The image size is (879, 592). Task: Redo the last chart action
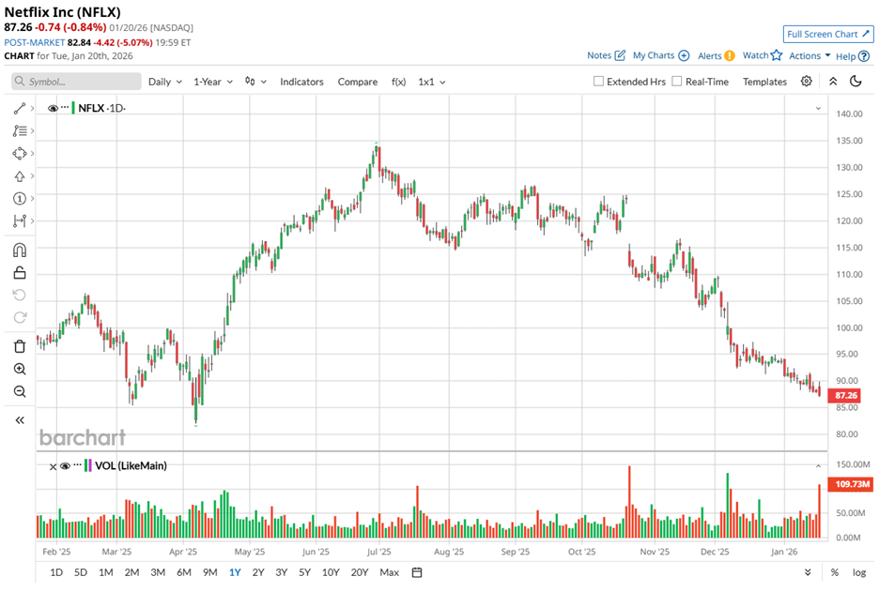pos(20,317)
